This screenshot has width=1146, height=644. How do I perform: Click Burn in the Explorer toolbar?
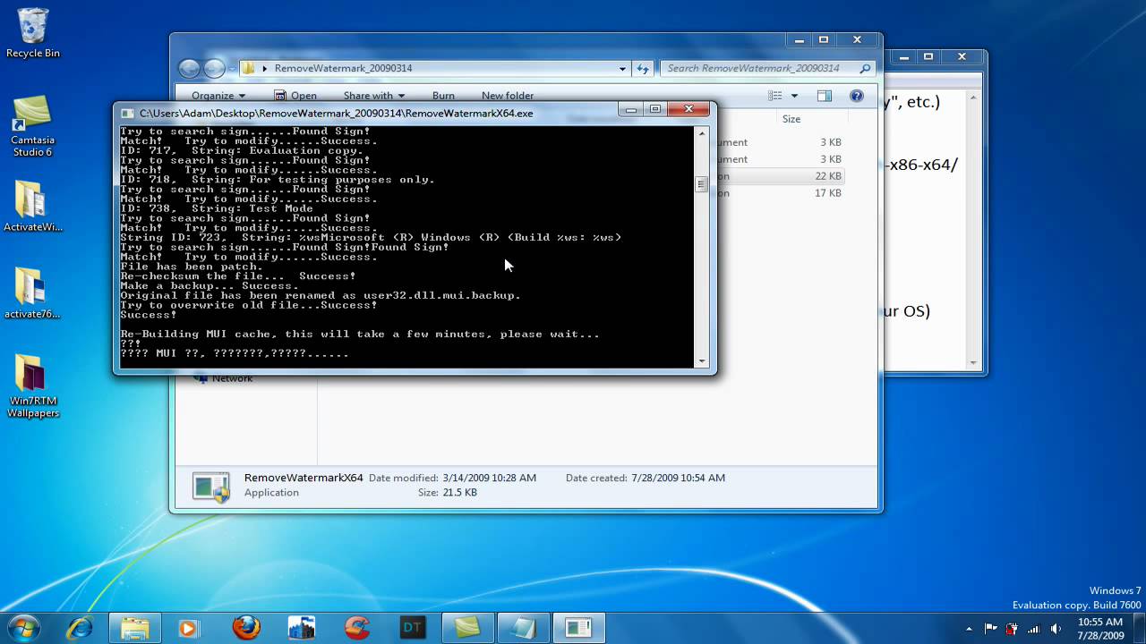click(x=443, y=96)
